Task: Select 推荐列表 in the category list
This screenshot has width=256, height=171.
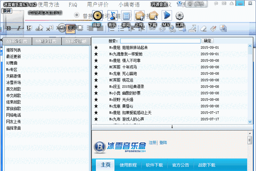Action: pos(13,50)
